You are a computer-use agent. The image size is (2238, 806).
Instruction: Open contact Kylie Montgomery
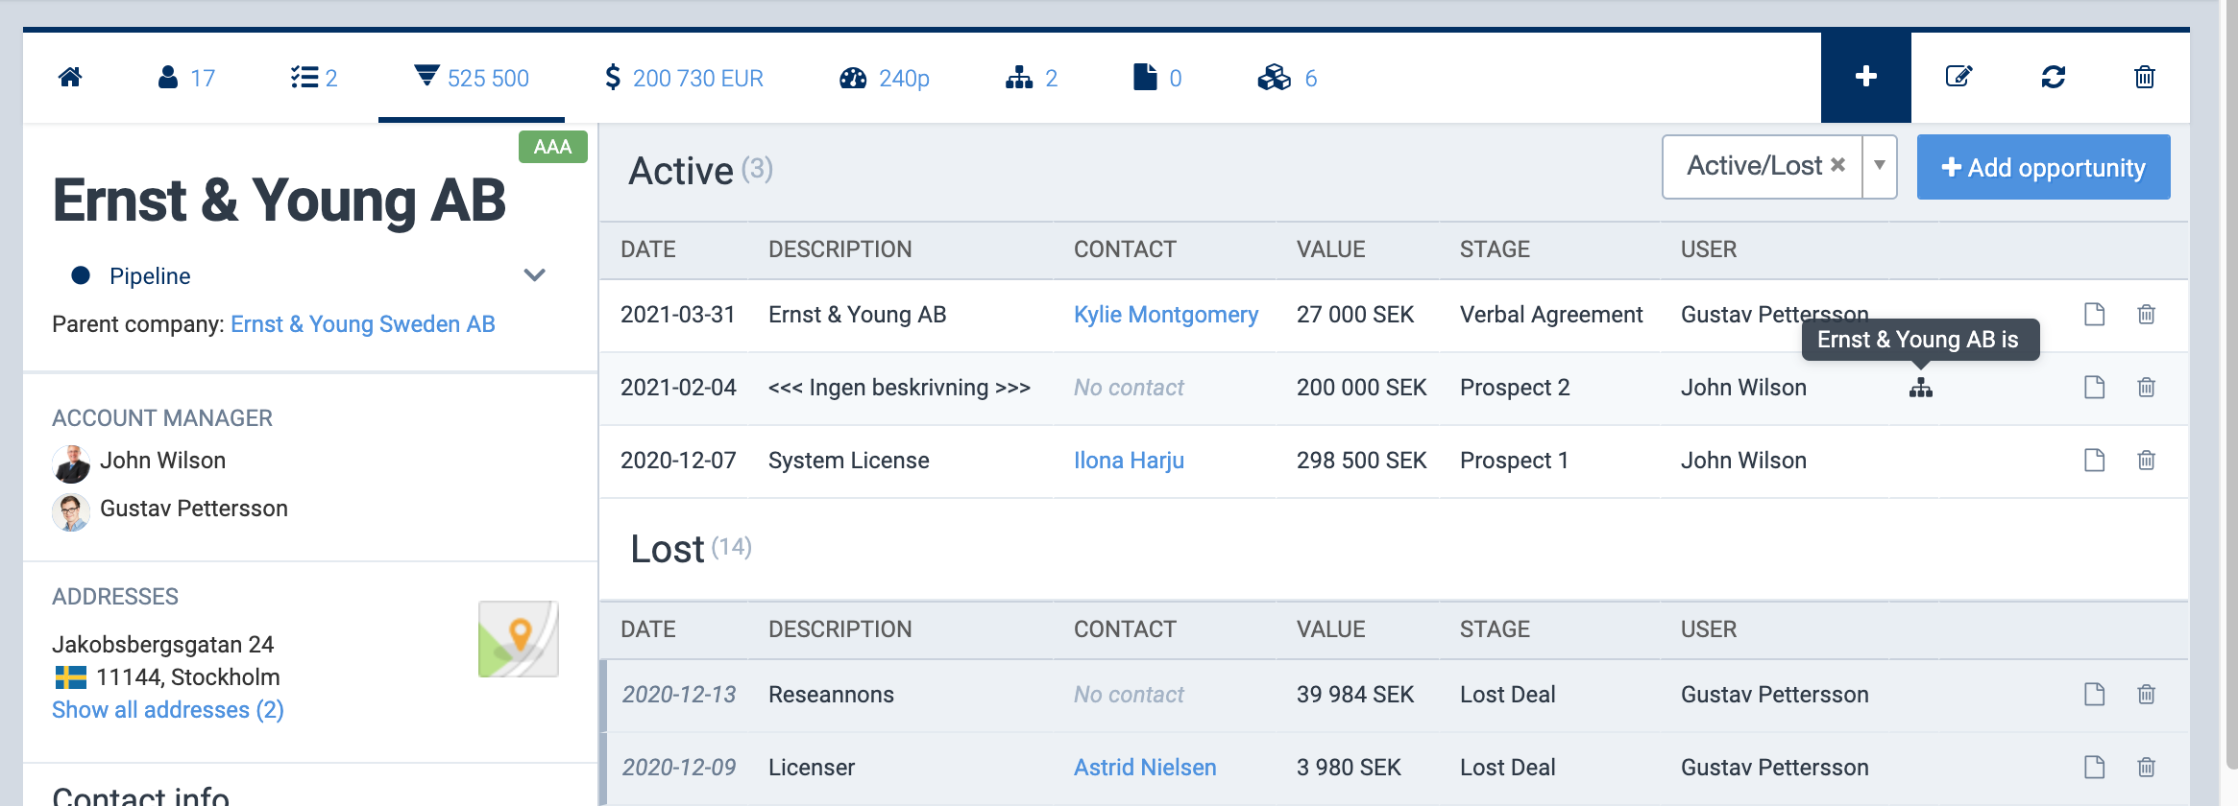[1166, 315]
